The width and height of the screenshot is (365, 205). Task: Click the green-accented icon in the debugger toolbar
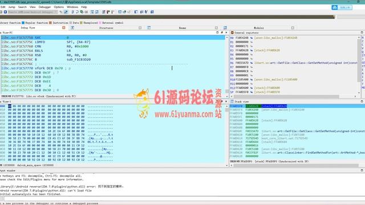click(x=82, y=12)
